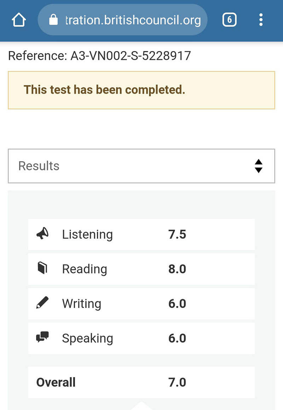Open the three-dot browser menu

(261, 20)
